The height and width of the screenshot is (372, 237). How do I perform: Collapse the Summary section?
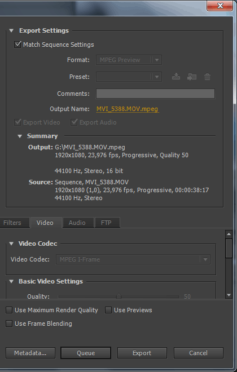pos(20,136)
